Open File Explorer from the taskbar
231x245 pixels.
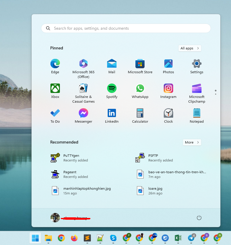click(48, 238)
